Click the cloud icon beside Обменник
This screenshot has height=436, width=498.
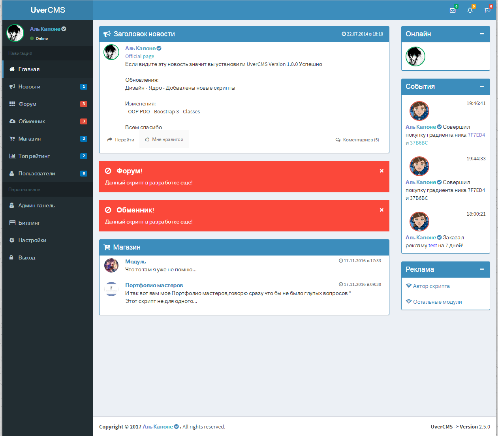click(12, 121)
